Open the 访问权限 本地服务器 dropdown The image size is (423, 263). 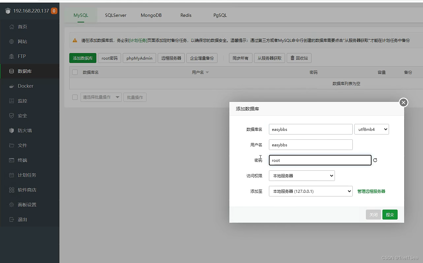point(302,176)
